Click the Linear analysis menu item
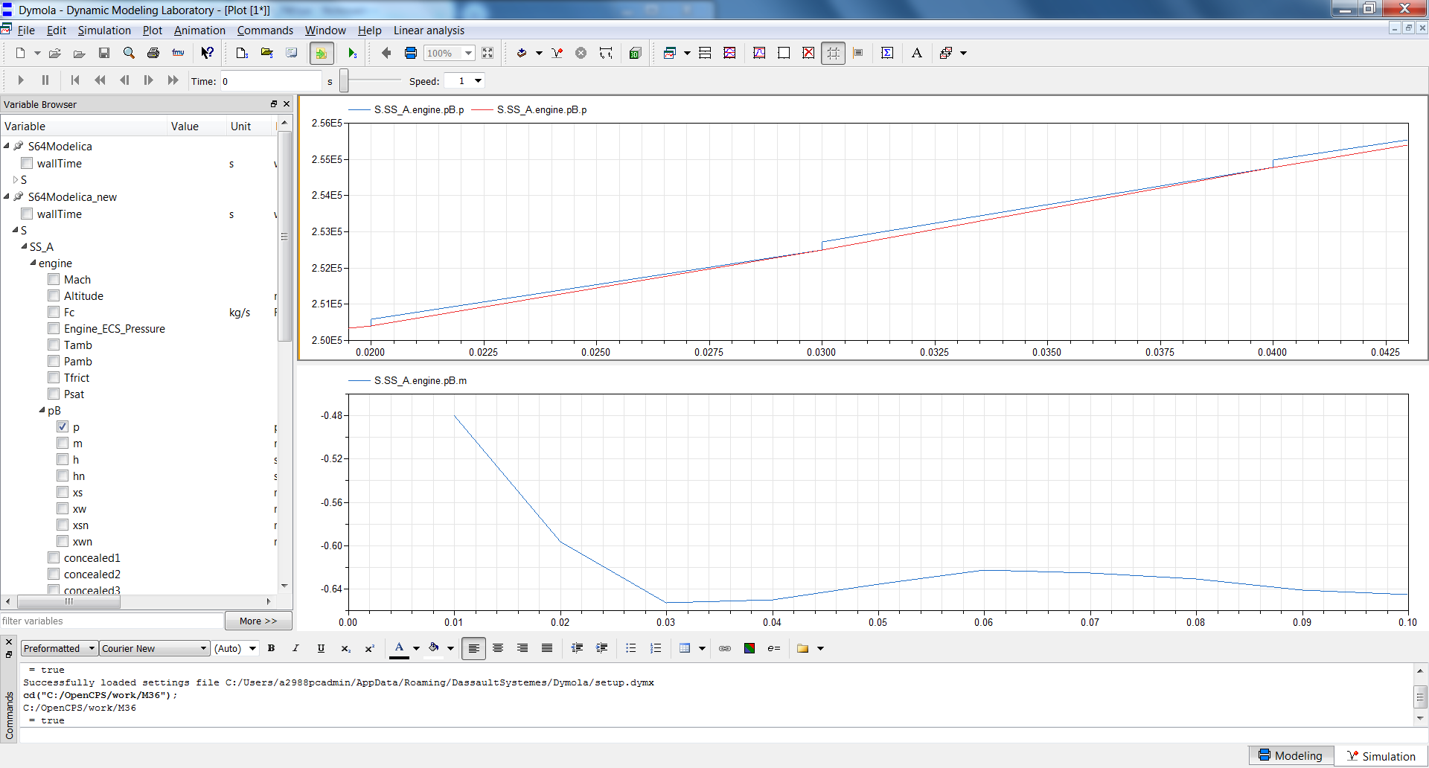 (429, 31)
